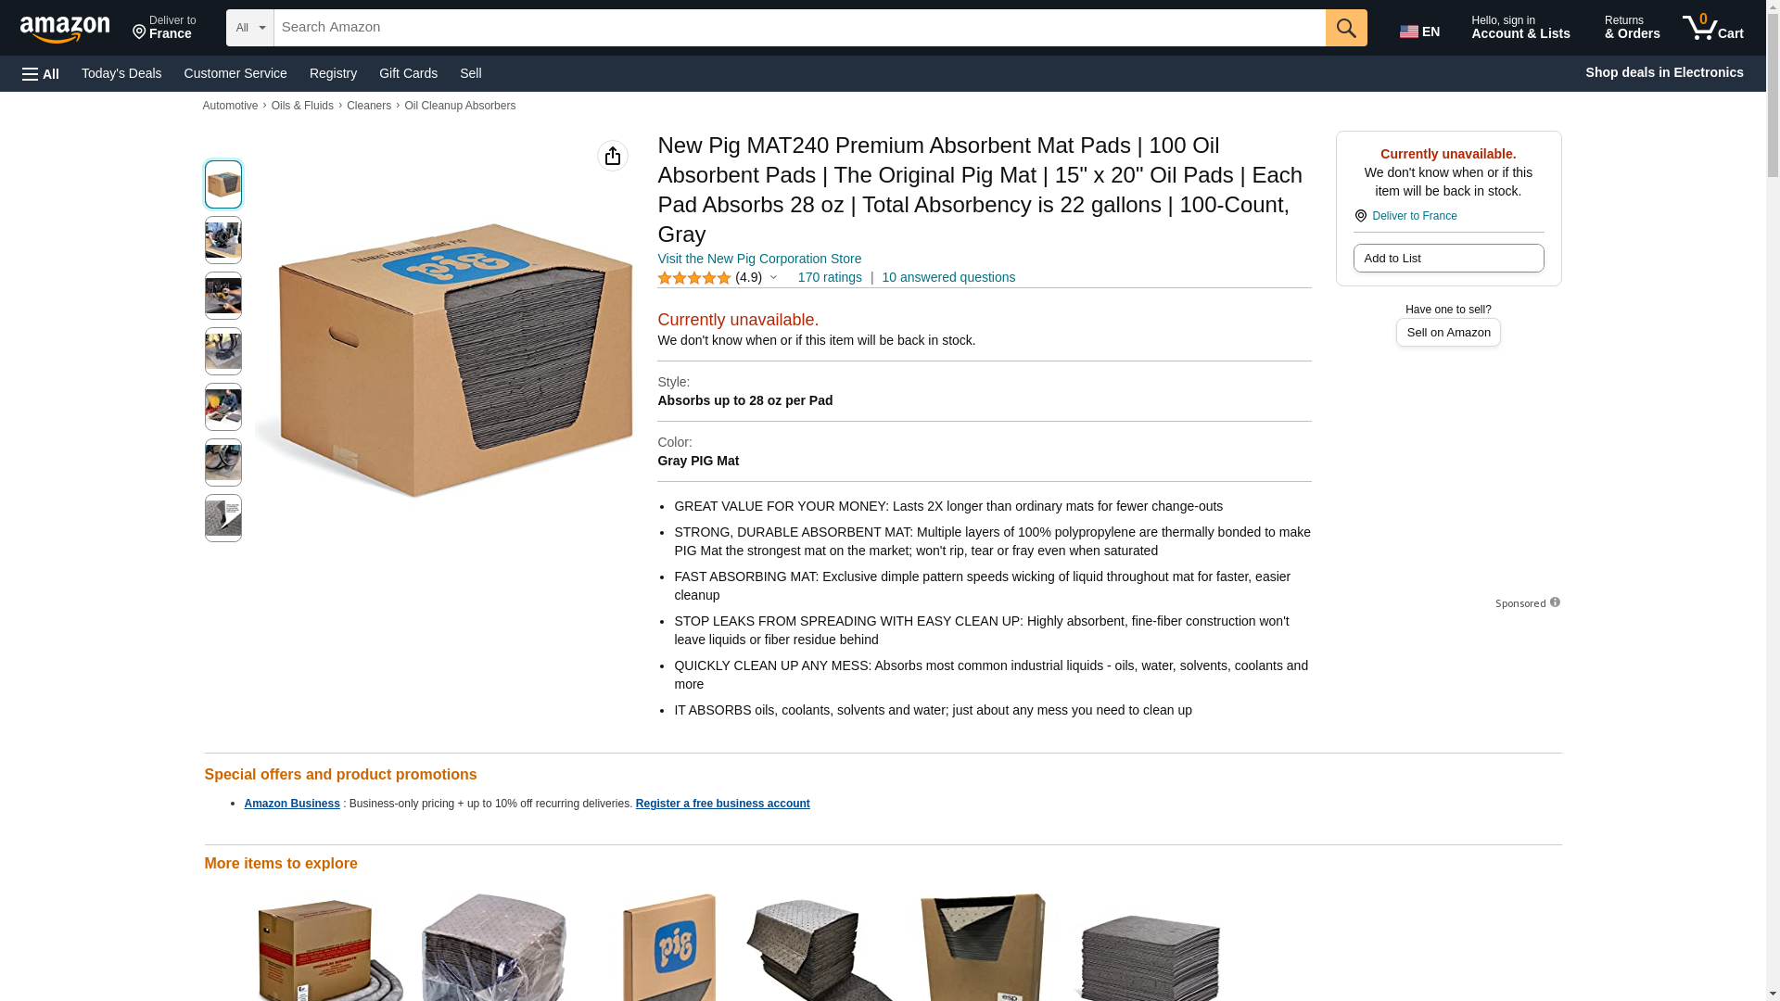Click the Sponsored info icon
This screenshot has height=1001, width=1780.
point(1555,602)
